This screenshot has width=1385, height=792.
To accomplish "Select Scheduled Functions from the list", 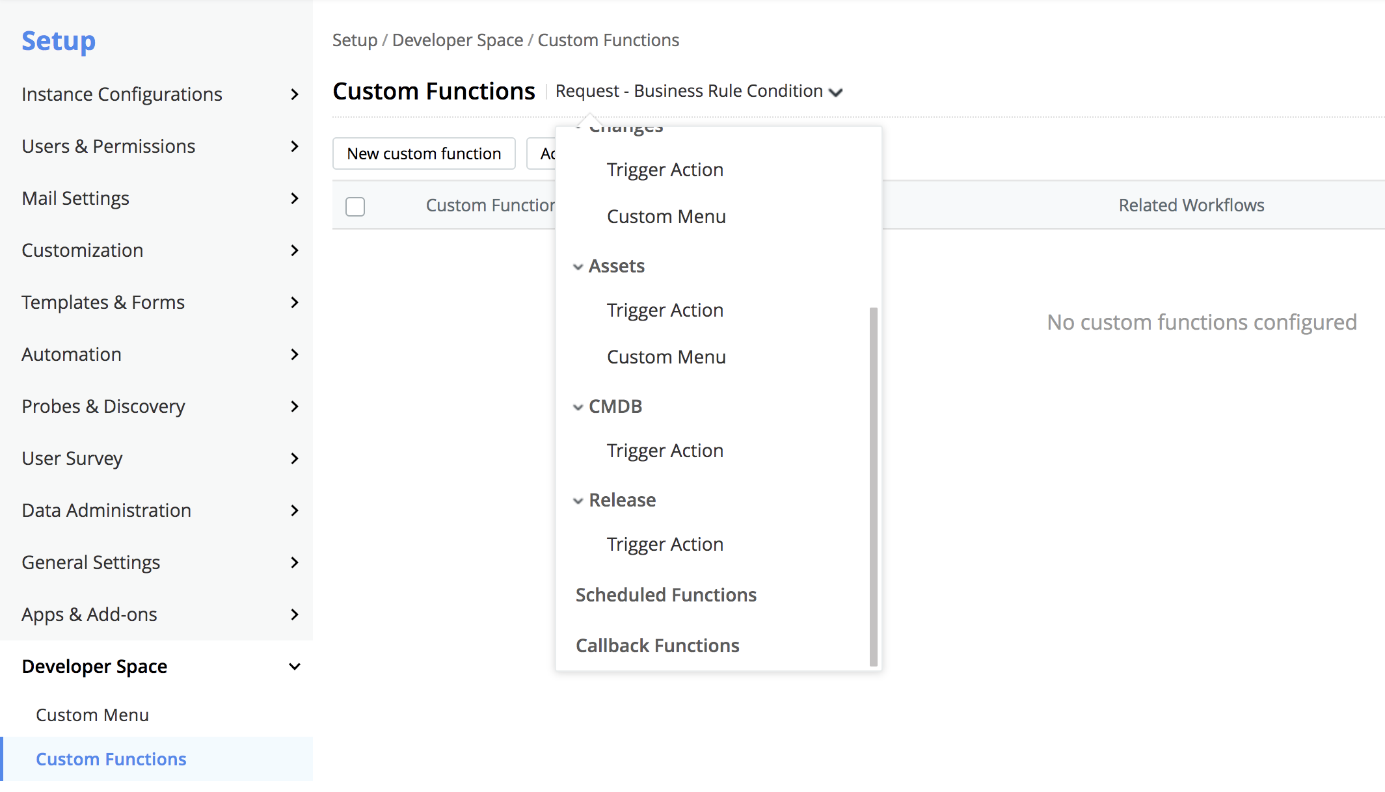I will tap(666, 595).
